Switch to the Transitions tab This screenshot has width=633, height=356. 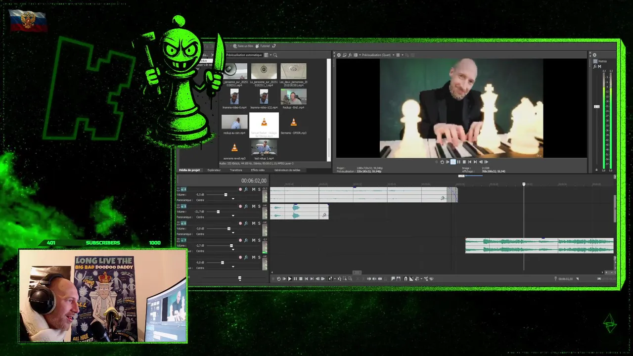[236, 170]
